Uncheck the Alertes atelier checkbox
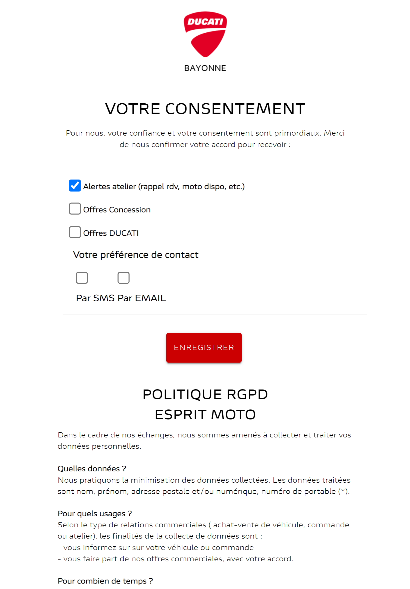This screenshot has width=410, height=589. tap(75, 186)
